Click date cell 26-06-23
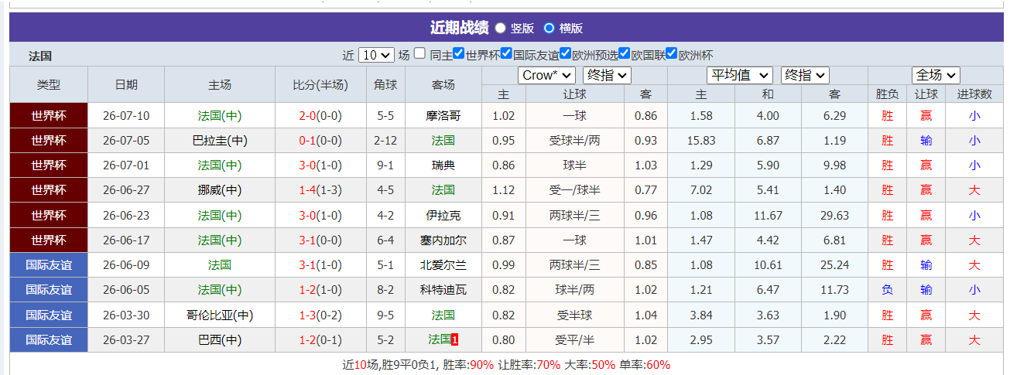The width and height of the screenshot is (1010, 375). point(126,215)
